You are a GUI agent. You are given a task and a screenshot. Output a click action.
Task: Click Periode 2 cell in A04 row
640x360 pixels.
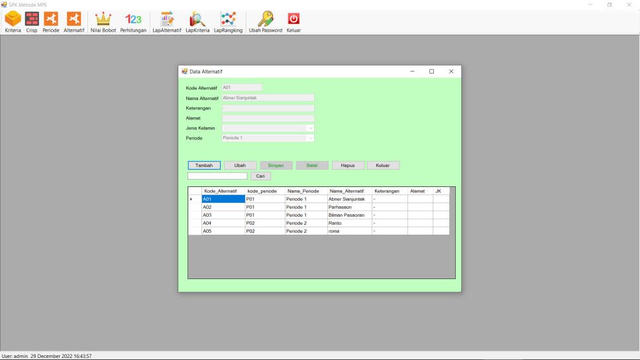click(306, 223)
